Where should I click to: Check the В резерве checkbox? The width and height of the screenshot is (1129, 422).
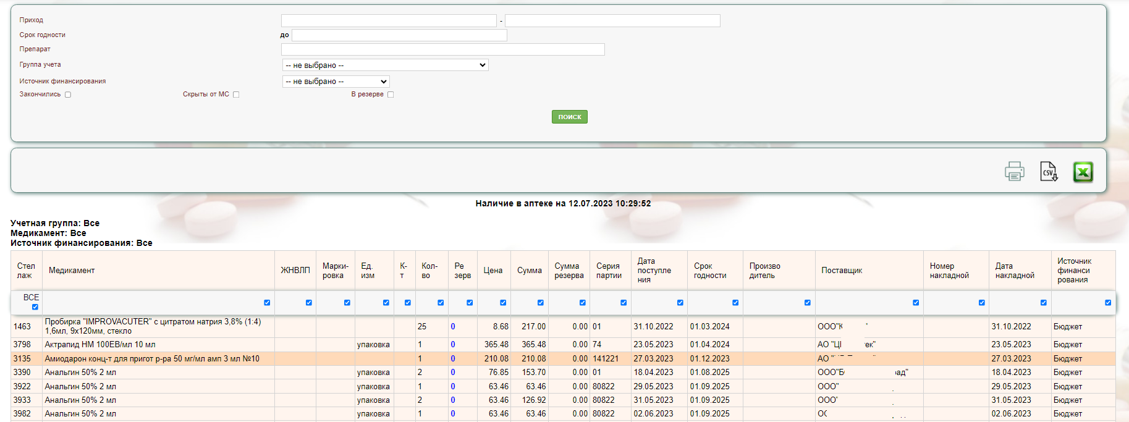(391, 95)
